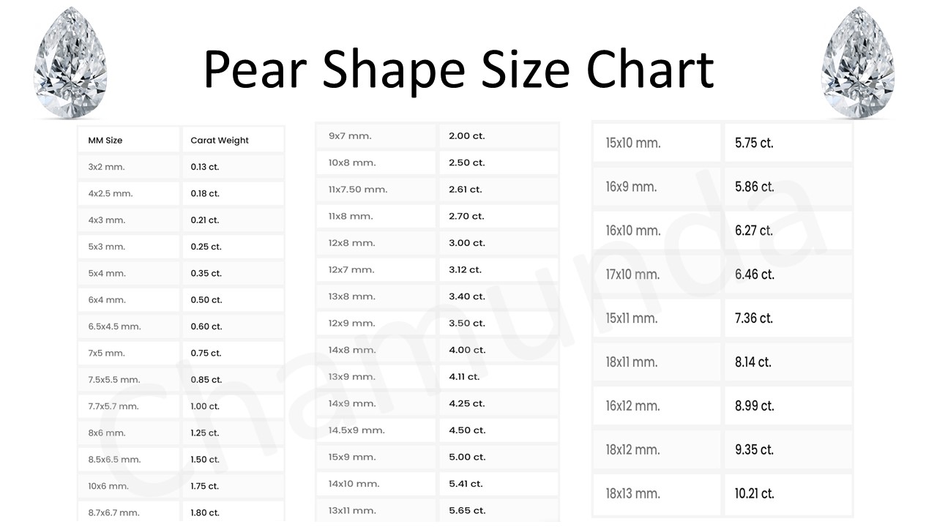This screenshot has height=527, width=937.
Task: Click the "2.00 ct." carat cell
Action: coord(467,136)
